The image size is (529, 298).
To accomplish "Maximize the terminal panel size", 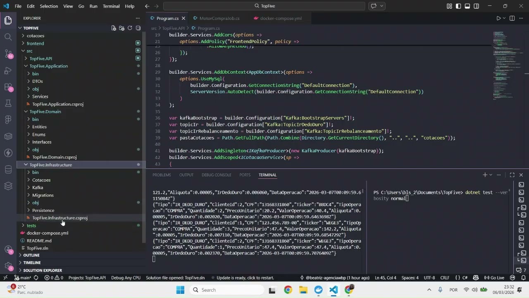I will [x=512, y=175].
